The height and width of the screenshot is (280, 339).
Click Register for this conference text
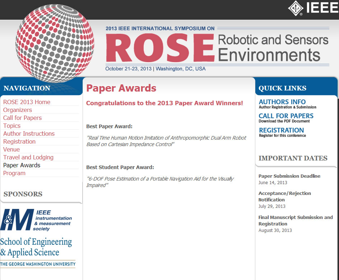(x=282, y=135)
